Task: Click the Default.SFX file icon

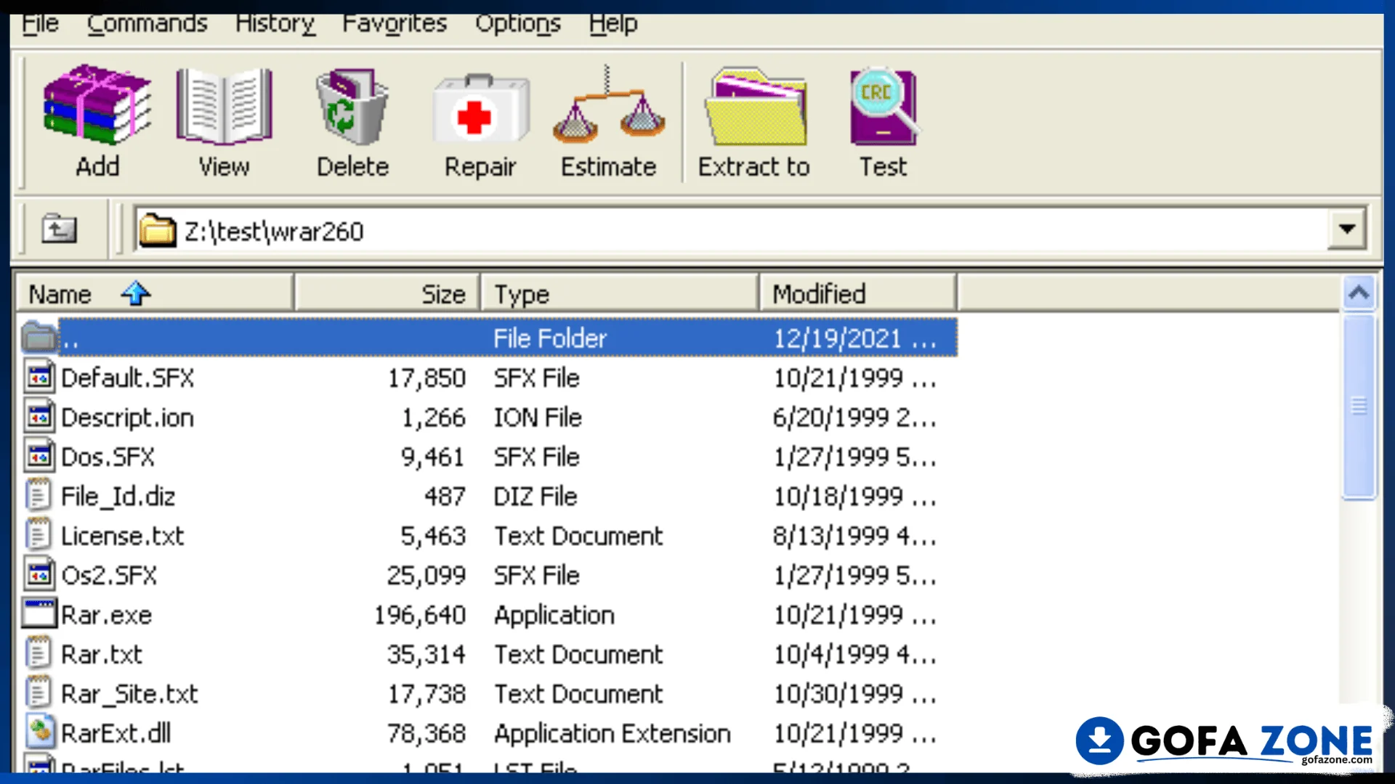Action: 39,377
